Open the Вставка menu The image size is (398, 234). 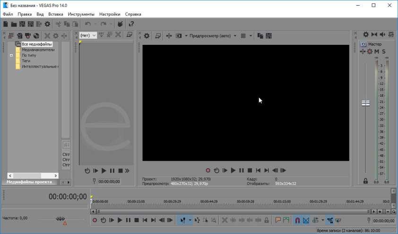pyautogui.click(x=56, y=14)
